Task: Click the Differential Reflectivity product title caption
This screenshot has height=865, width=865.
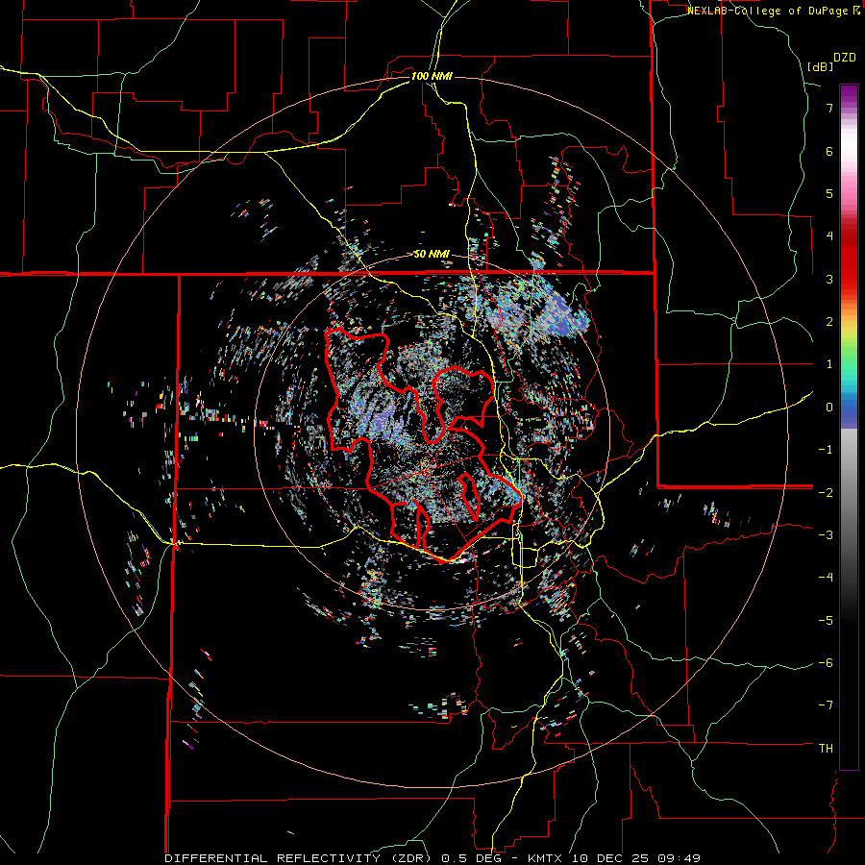Action: click(432, 858)
